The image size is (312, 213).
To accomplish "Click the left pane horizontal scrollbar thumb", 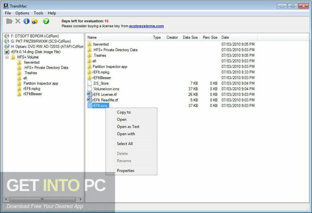I will point(42,199).
